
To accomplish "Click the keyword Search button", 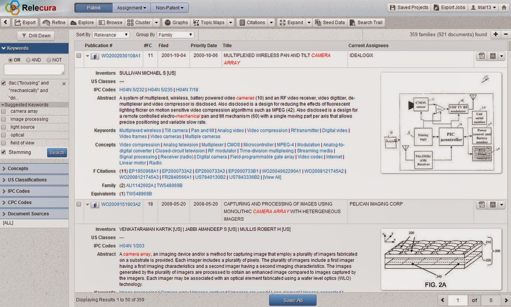I will (57, 153).
